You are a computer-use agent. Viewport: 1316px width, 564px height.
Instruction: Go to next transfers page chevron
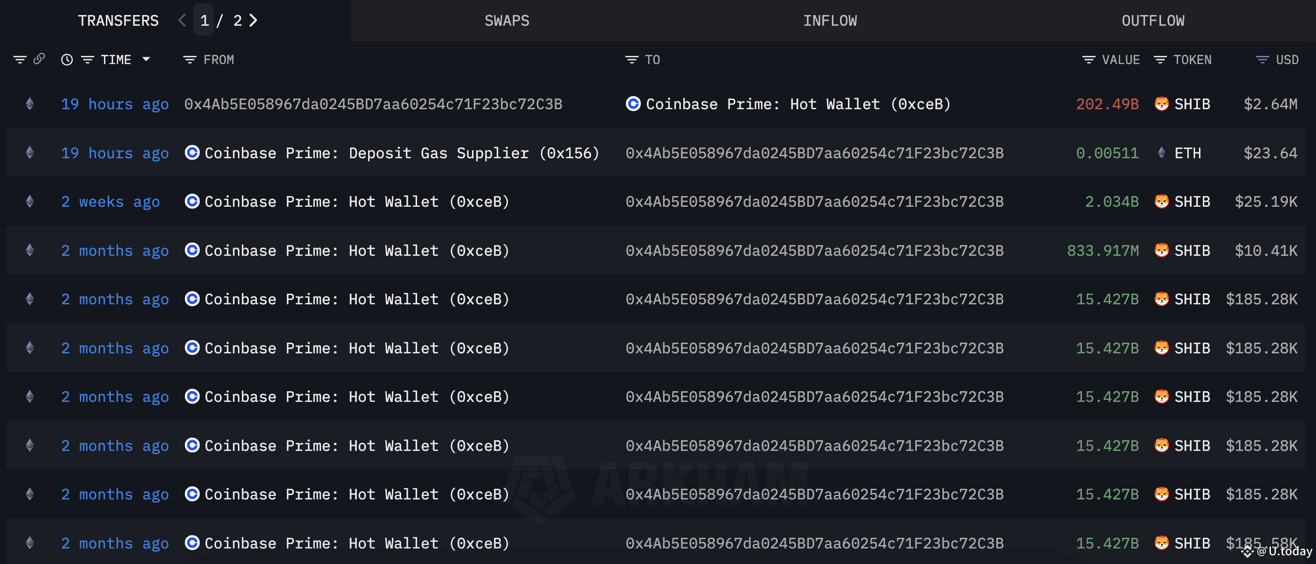(253, 20)
